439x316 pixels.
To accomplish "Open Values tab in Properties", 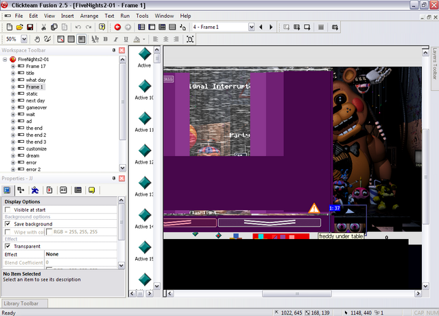I will (x=64, y=190).
